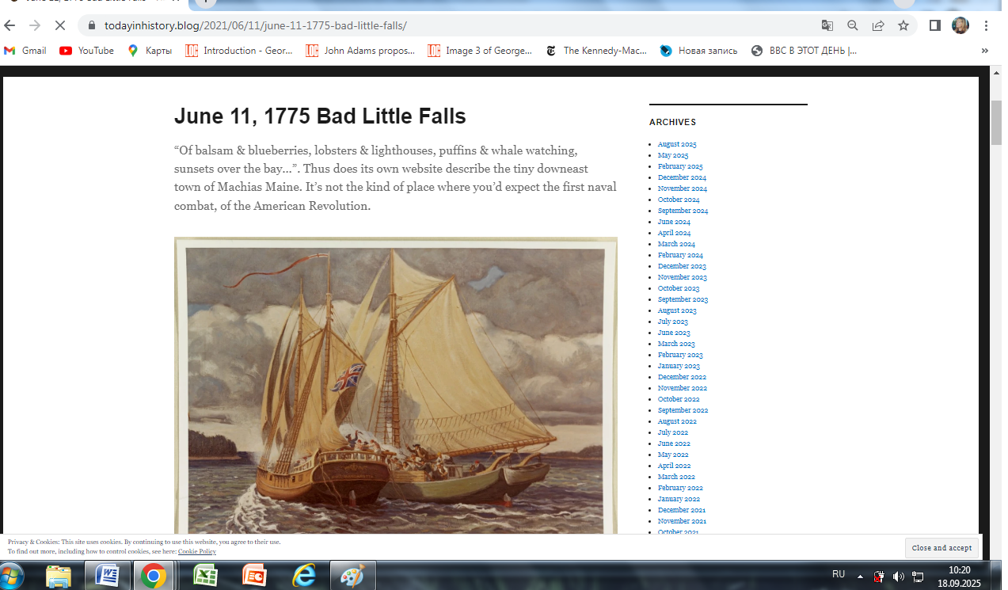Image resolution: width=1008 pixels, height=590 pixels.
Task: Bookmark this page with the star icon
Action: tap(903, 25)
